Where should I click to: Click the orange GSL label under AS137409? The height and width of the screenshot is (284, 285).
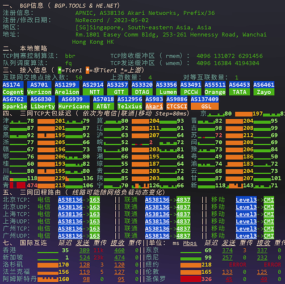click(x=204, y=106)
